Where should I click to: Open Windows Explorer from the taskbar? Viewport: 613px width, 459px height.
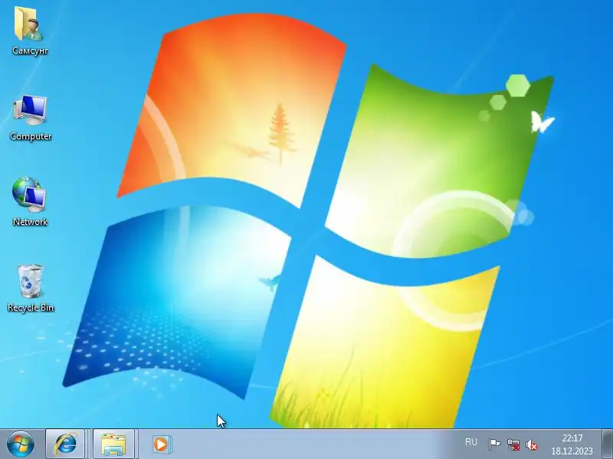click(x=113, y=444)
